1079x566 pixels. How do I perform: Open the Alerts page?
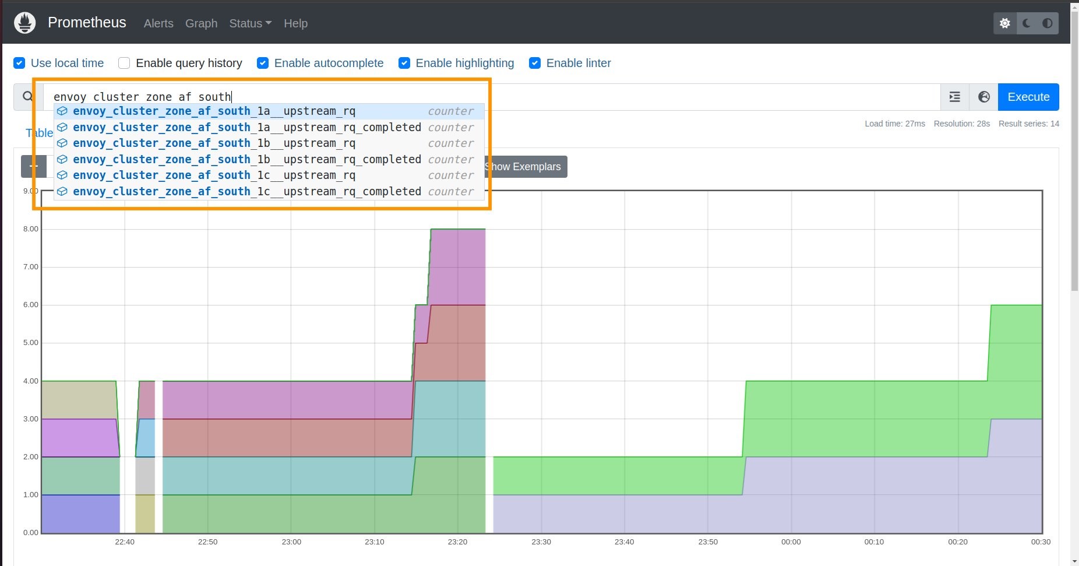click(x=158, y=23)
